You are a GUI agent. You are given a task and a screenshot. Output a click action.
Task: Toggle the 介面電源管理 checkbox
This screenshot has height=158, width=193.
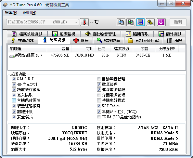pyautogui.click(x=99, y=95)
